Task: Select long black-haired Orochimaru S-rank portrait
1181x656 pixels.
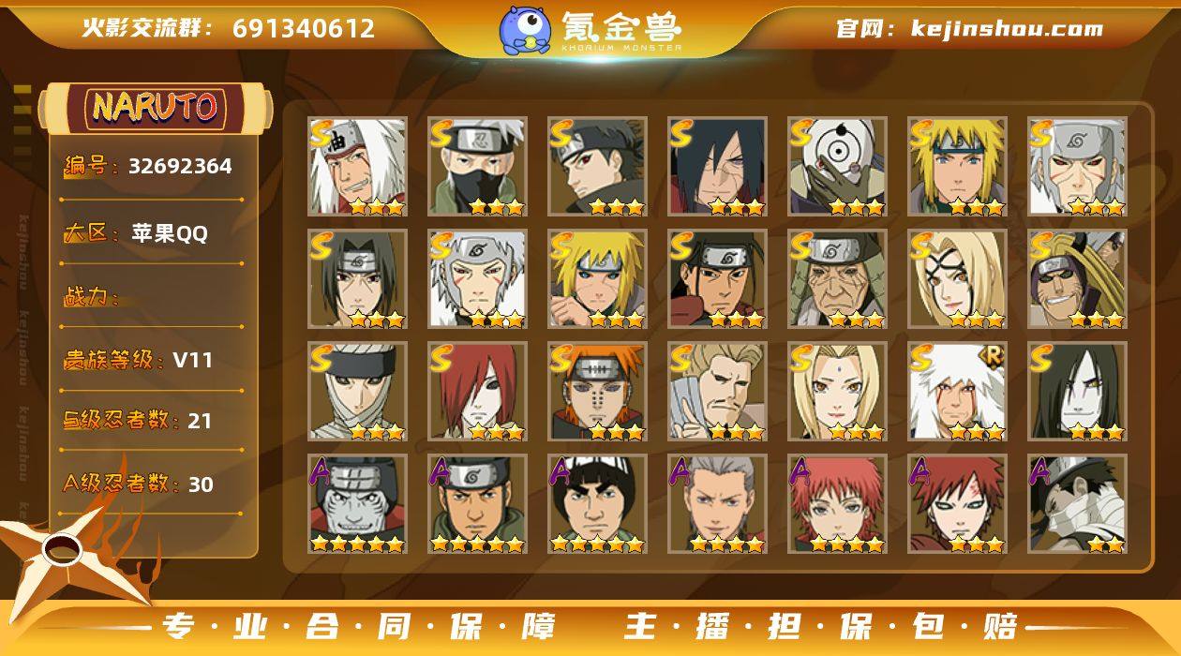Action: coord(1078,392)
